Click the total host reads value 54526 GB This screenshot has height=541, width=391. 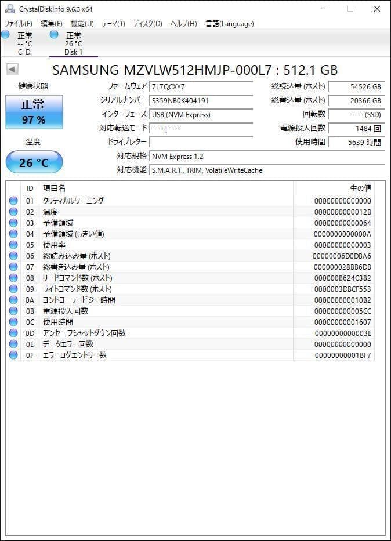pos(356,86)
